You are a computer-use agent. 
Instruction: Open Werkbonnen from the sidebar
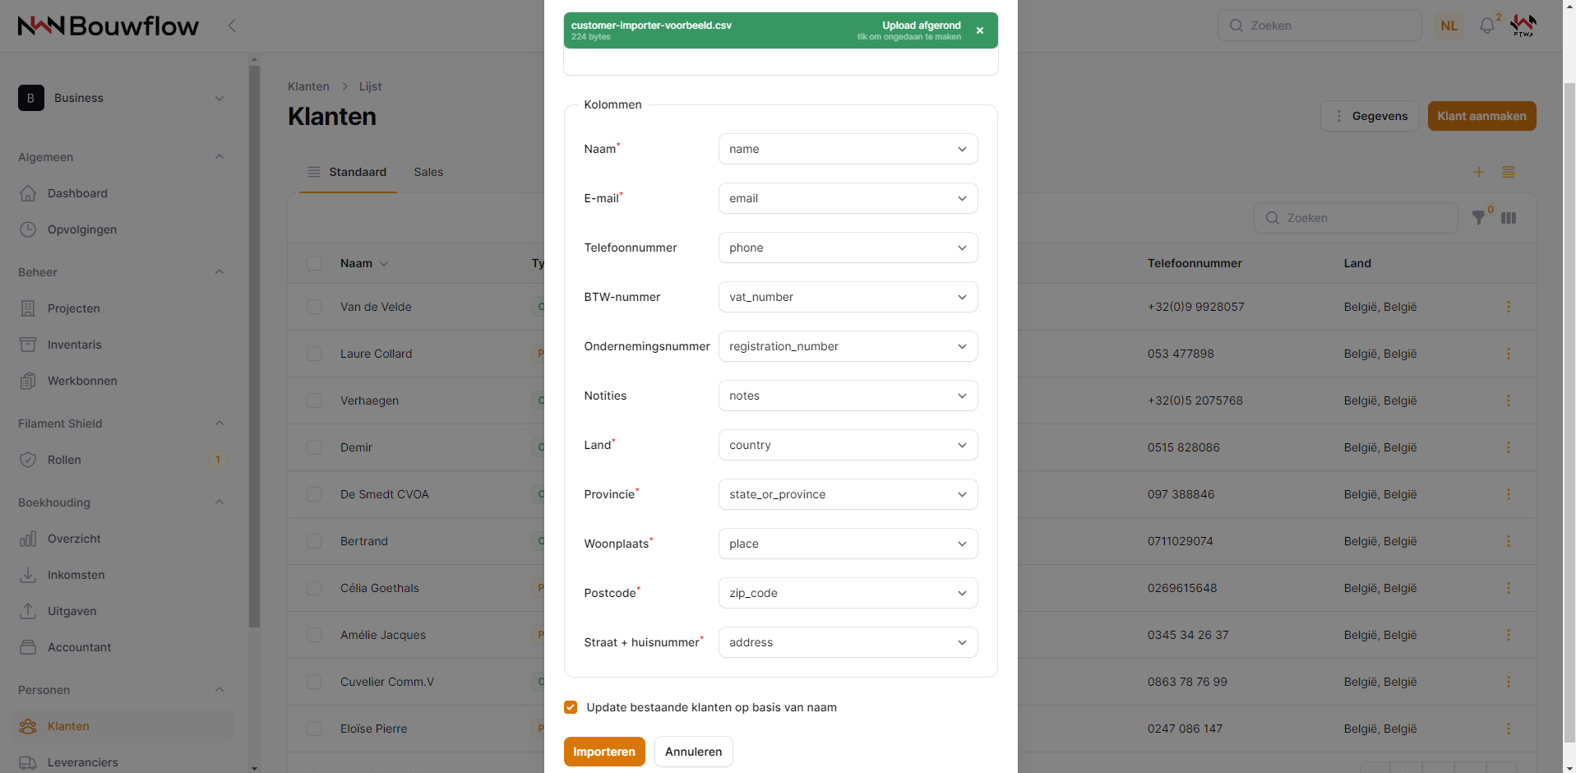(x=82, y=381)
